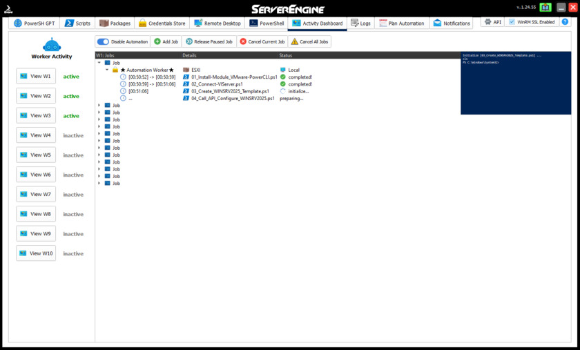Click the Local computer status icon

(x=283, y=70)
